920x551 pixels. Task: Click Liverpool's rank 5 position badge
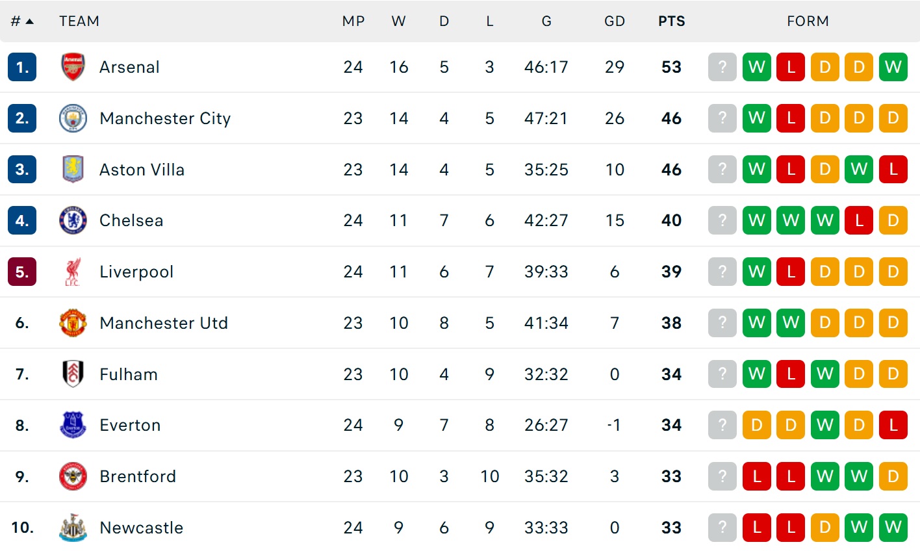(22, 272)
